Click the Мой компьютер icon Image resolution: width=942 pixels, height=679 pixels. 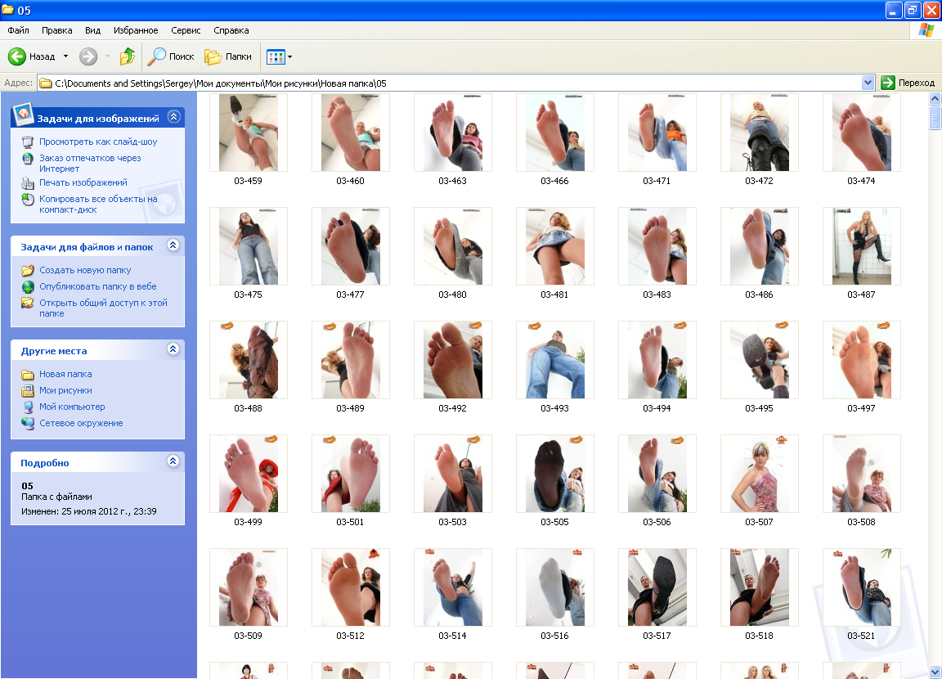[x=28, y=407]
